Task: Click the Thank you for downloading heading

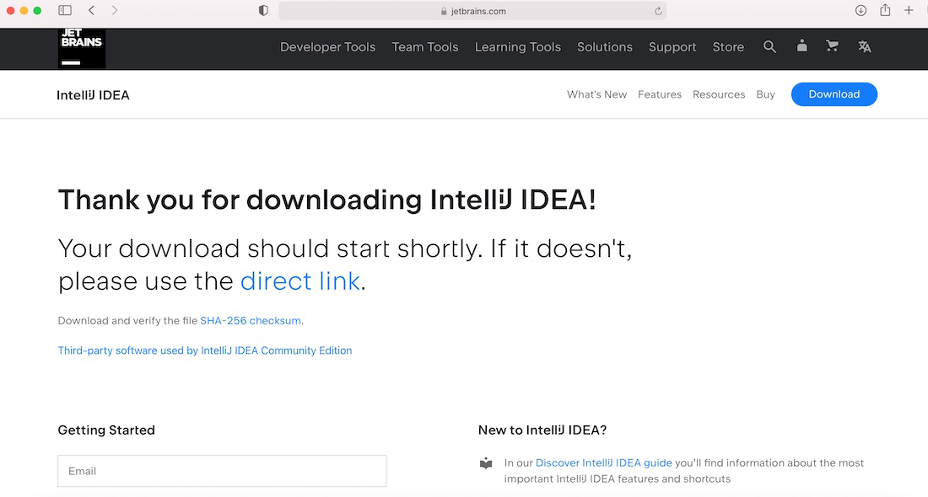Action: point(326,200)
